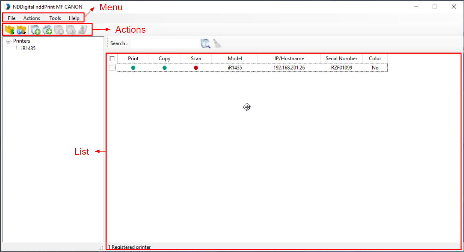
Task: Open the Actions menu
Action: pos(32,18)
